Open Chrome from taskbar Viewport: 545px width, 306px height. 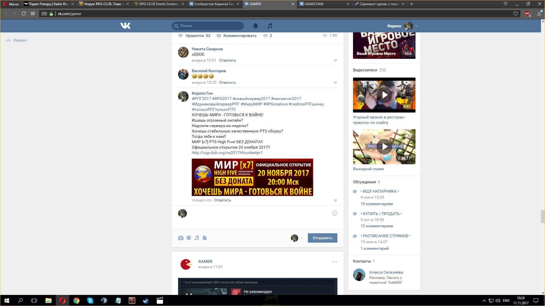(x=76, y=301)
